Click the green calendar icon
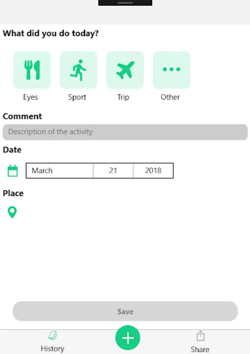 click(x=13, y=171)
